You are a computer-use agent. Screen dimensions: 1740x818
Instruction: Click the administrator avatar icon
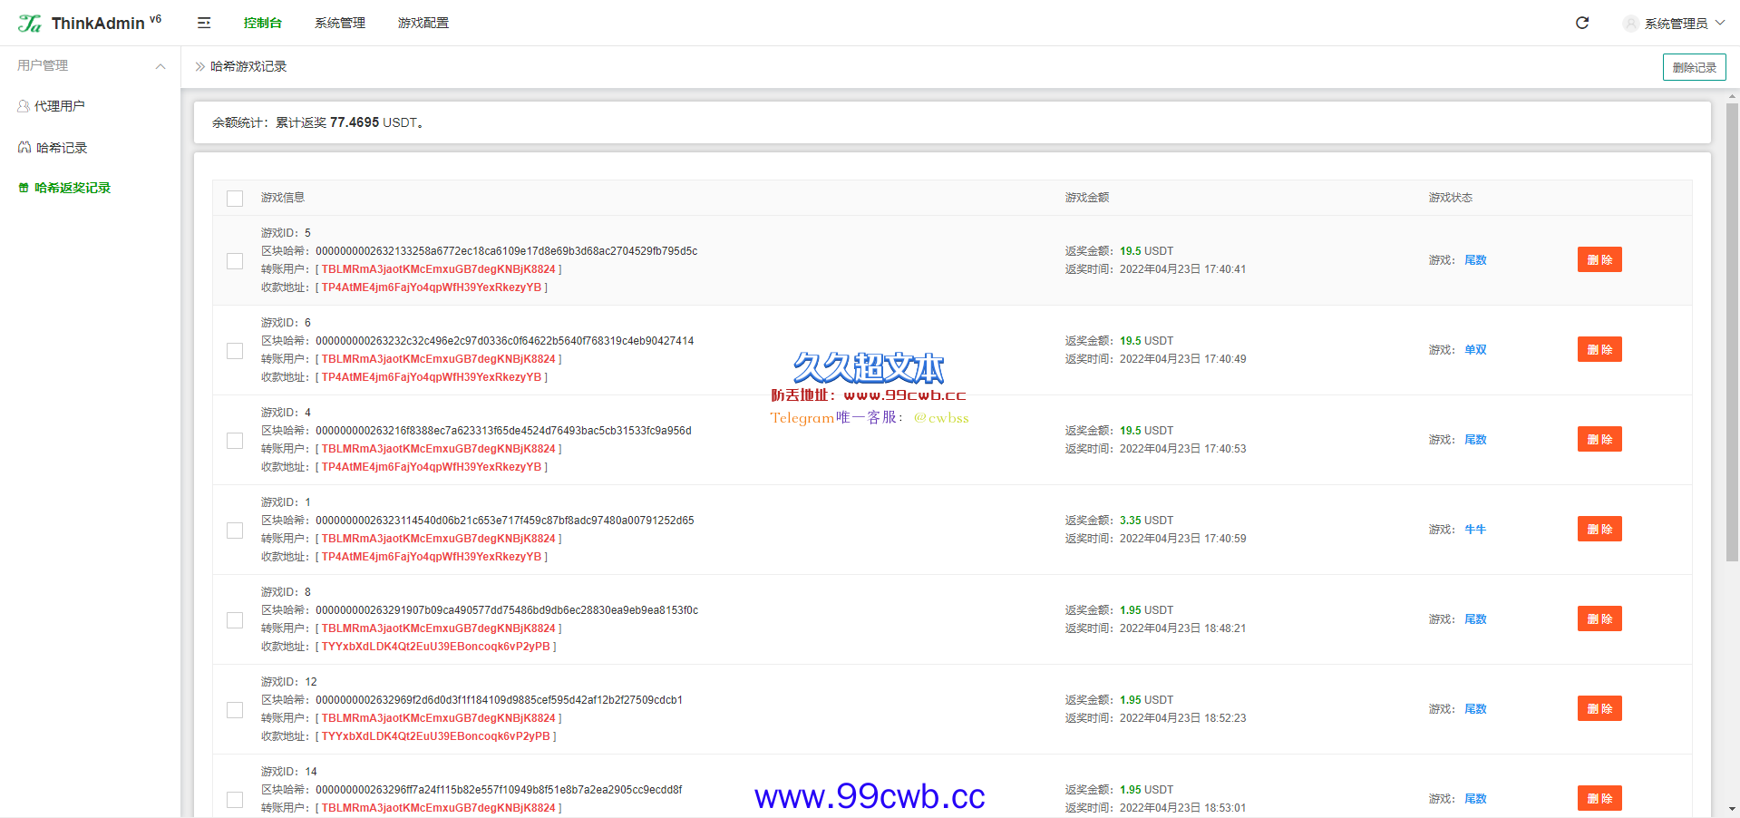coord(1631,24)
